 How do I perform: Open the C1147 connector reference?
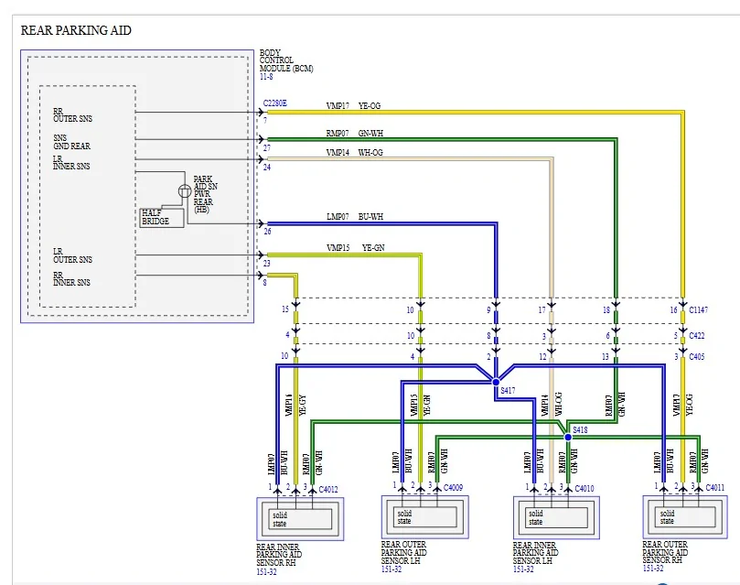point(699,309)
